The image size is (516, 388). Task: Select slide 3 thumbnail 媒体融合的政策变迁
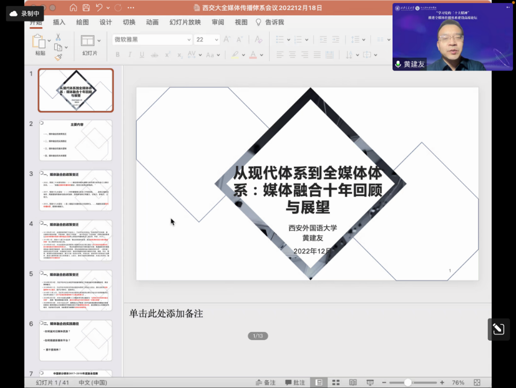click(76, 190)
